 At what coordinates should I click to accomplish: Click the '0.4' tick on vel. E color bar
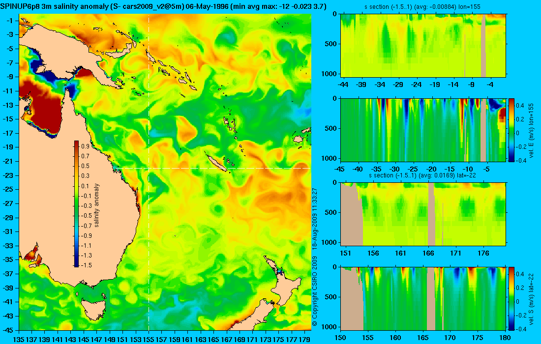pyautogui.click(x=520, y=105)
